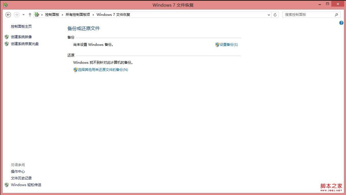Click the window icon in title bar
Viewport: 346px width, 195px height.
5,5
